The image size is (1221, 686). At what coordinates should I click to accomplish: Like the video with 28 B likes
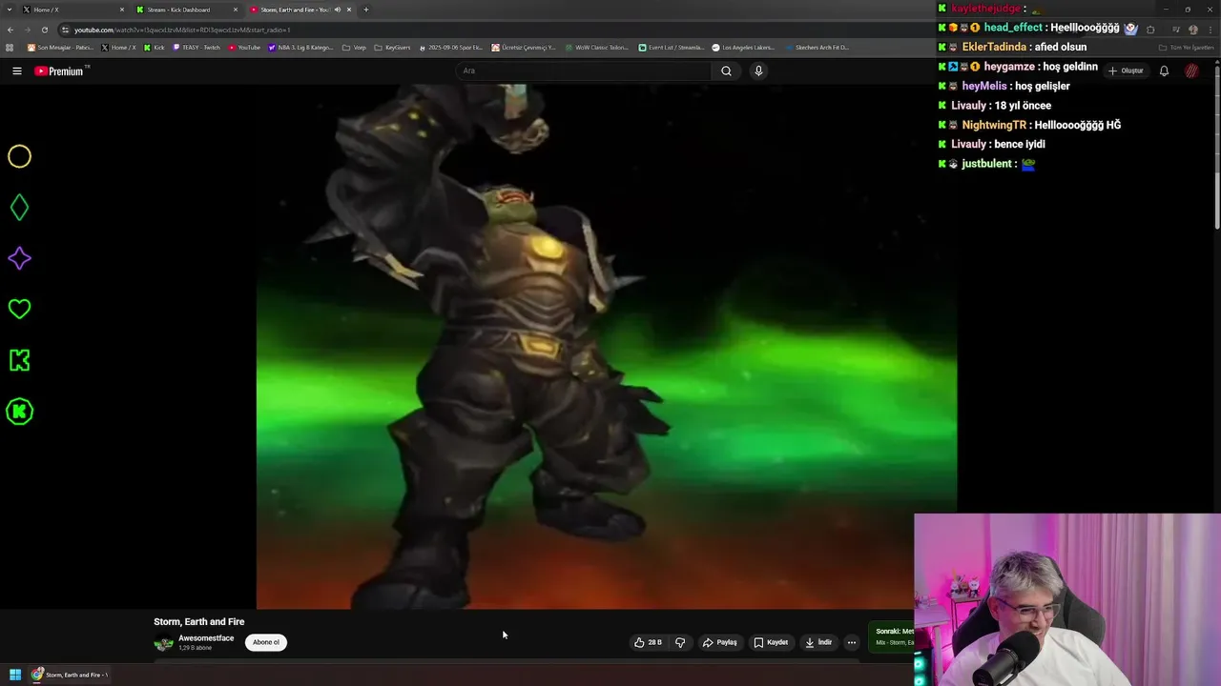[x=648, y=642]
